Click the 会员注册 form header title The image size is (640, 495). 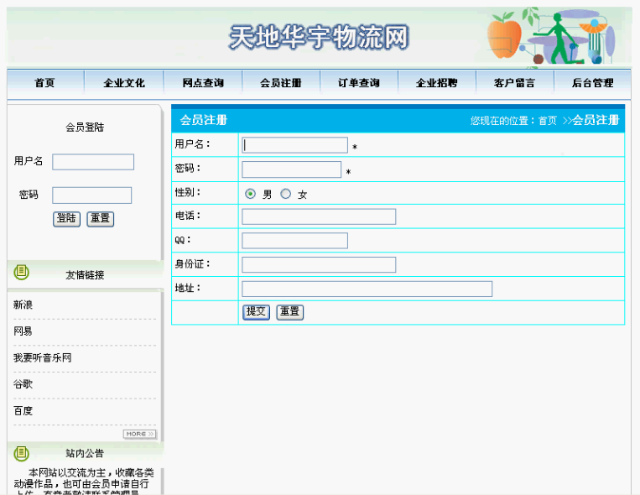click(203, 120)
